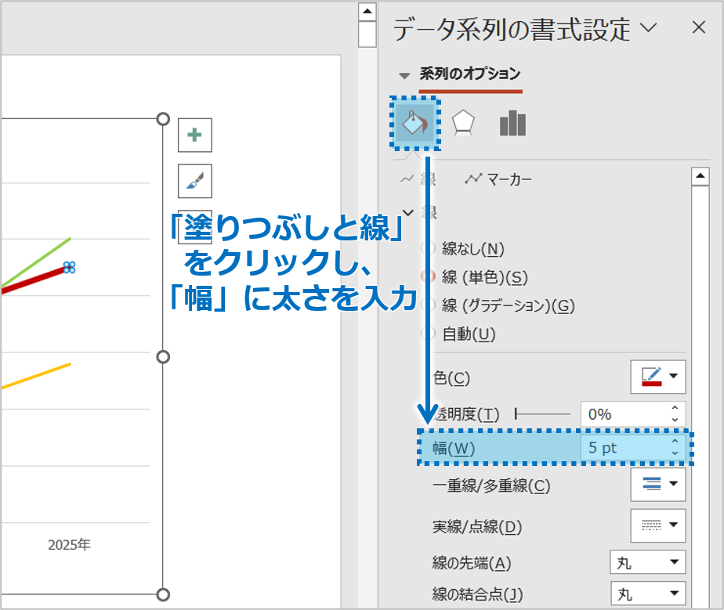
Task: Select the 自動(U) radio button
Action: [x=429, y=333]
